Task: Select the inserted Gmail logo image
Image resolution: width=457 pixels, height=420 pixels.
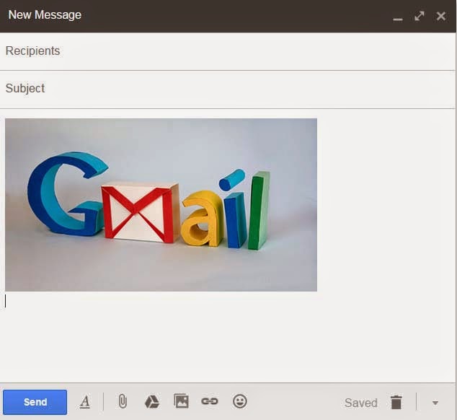Action: pos(161,205)
